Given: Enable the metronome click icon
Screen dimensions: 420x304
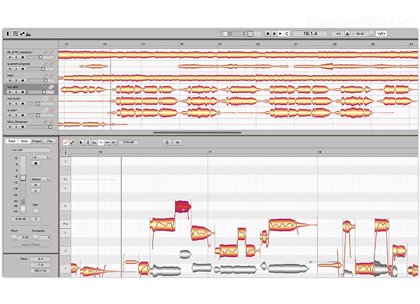Looking at the screenshot, I should pyautogui.click(x=348, y=34).
